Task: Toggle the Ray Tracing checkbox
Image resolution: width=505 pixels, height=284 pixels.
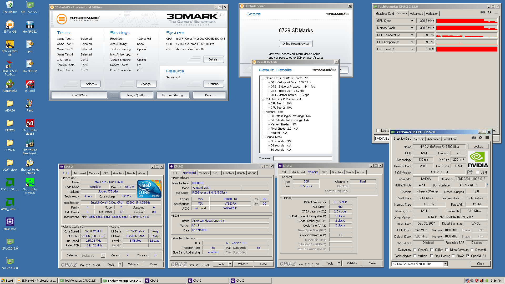Action: 432,256
